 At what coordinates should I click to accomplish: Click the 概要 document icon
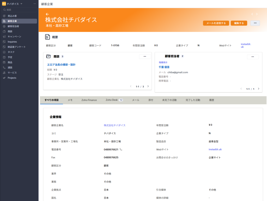tap(47, 37)
